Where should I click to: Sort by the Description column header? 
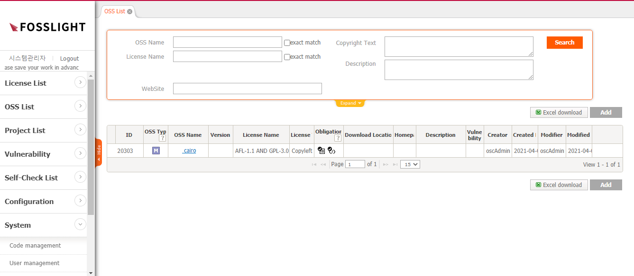tap(441, 135)
